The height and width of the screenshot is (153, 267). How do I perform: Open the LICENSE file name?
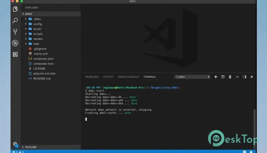click(x=39, y=68)
